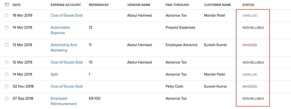
Task: Select the 12 Mar 2019 expense checkbox
Action: tap(7, 62)
